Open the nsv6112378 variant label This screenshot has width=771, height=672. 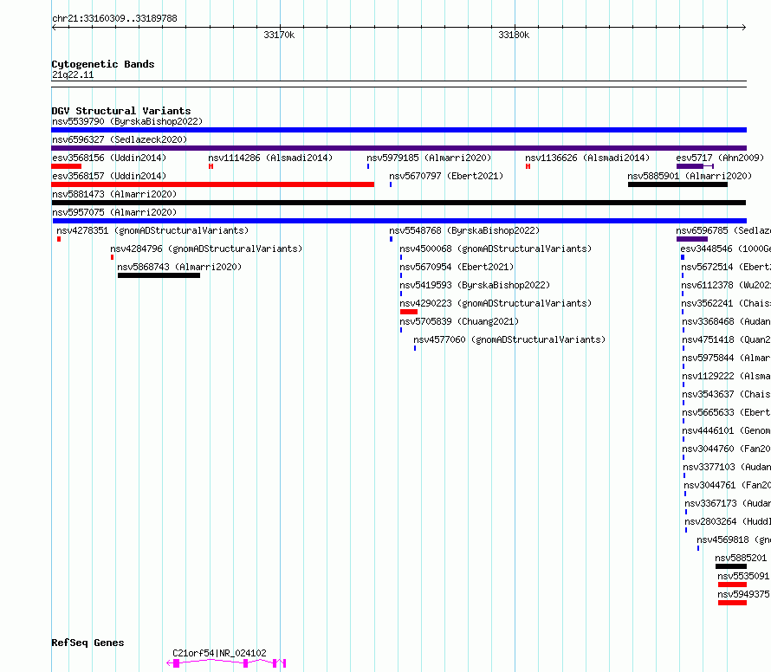point(726,285)
